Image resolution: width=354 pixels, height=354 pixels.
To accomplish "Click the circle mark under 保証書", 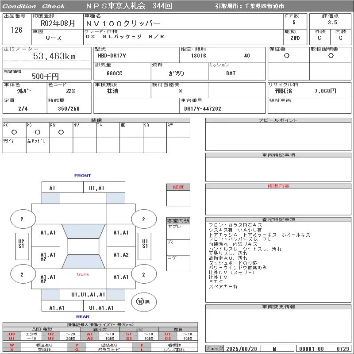I will click(x=287, y=56).
